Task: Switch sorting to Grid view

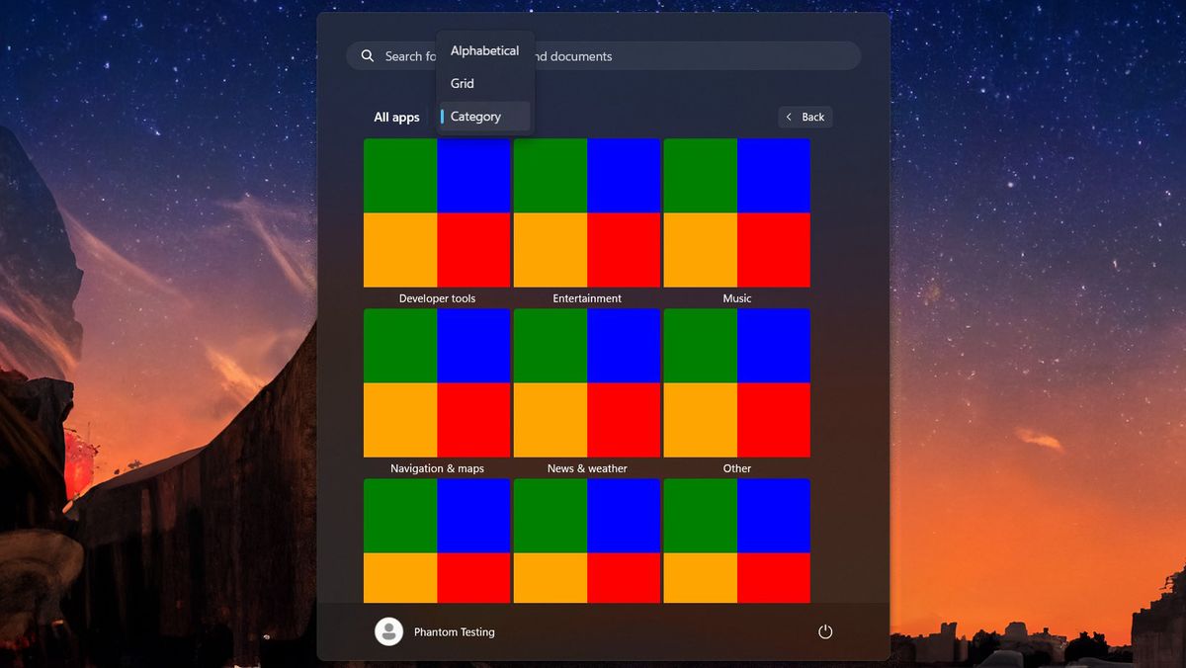Action: pos(462,83)
